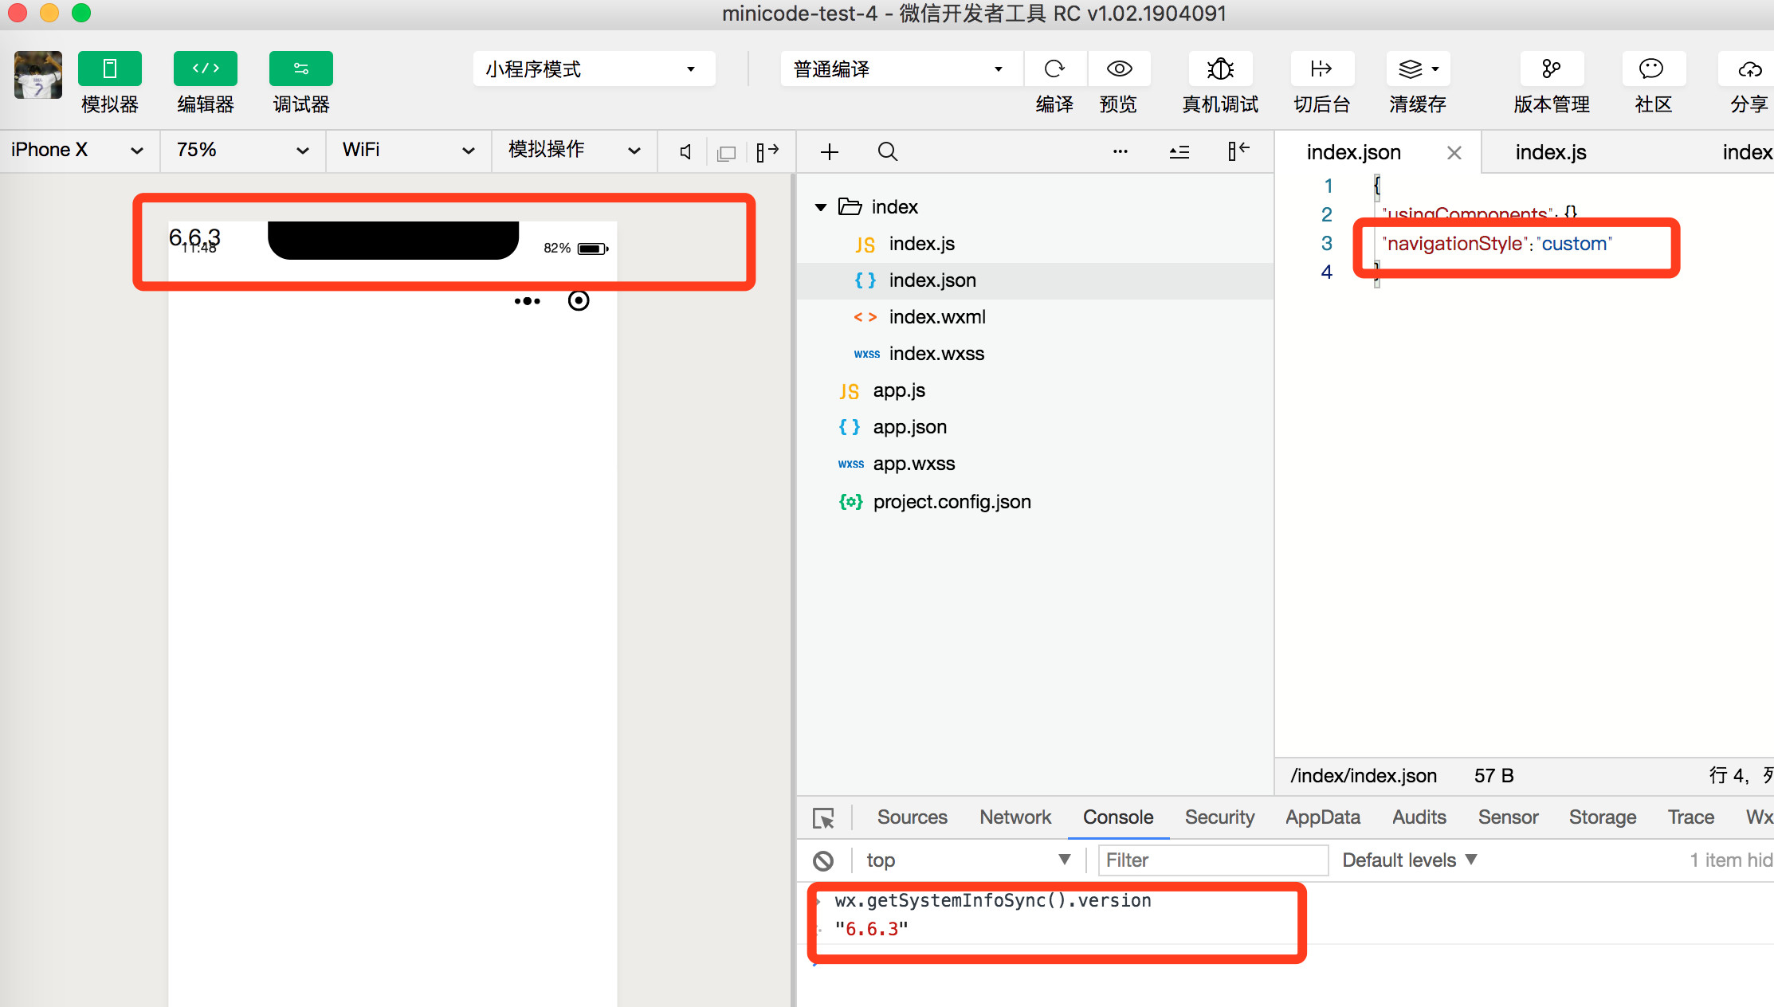The width and height of the screenshot is (1774, 1007).
Task: Click the 预览 preview eye icon
Action: point(1119,69)
